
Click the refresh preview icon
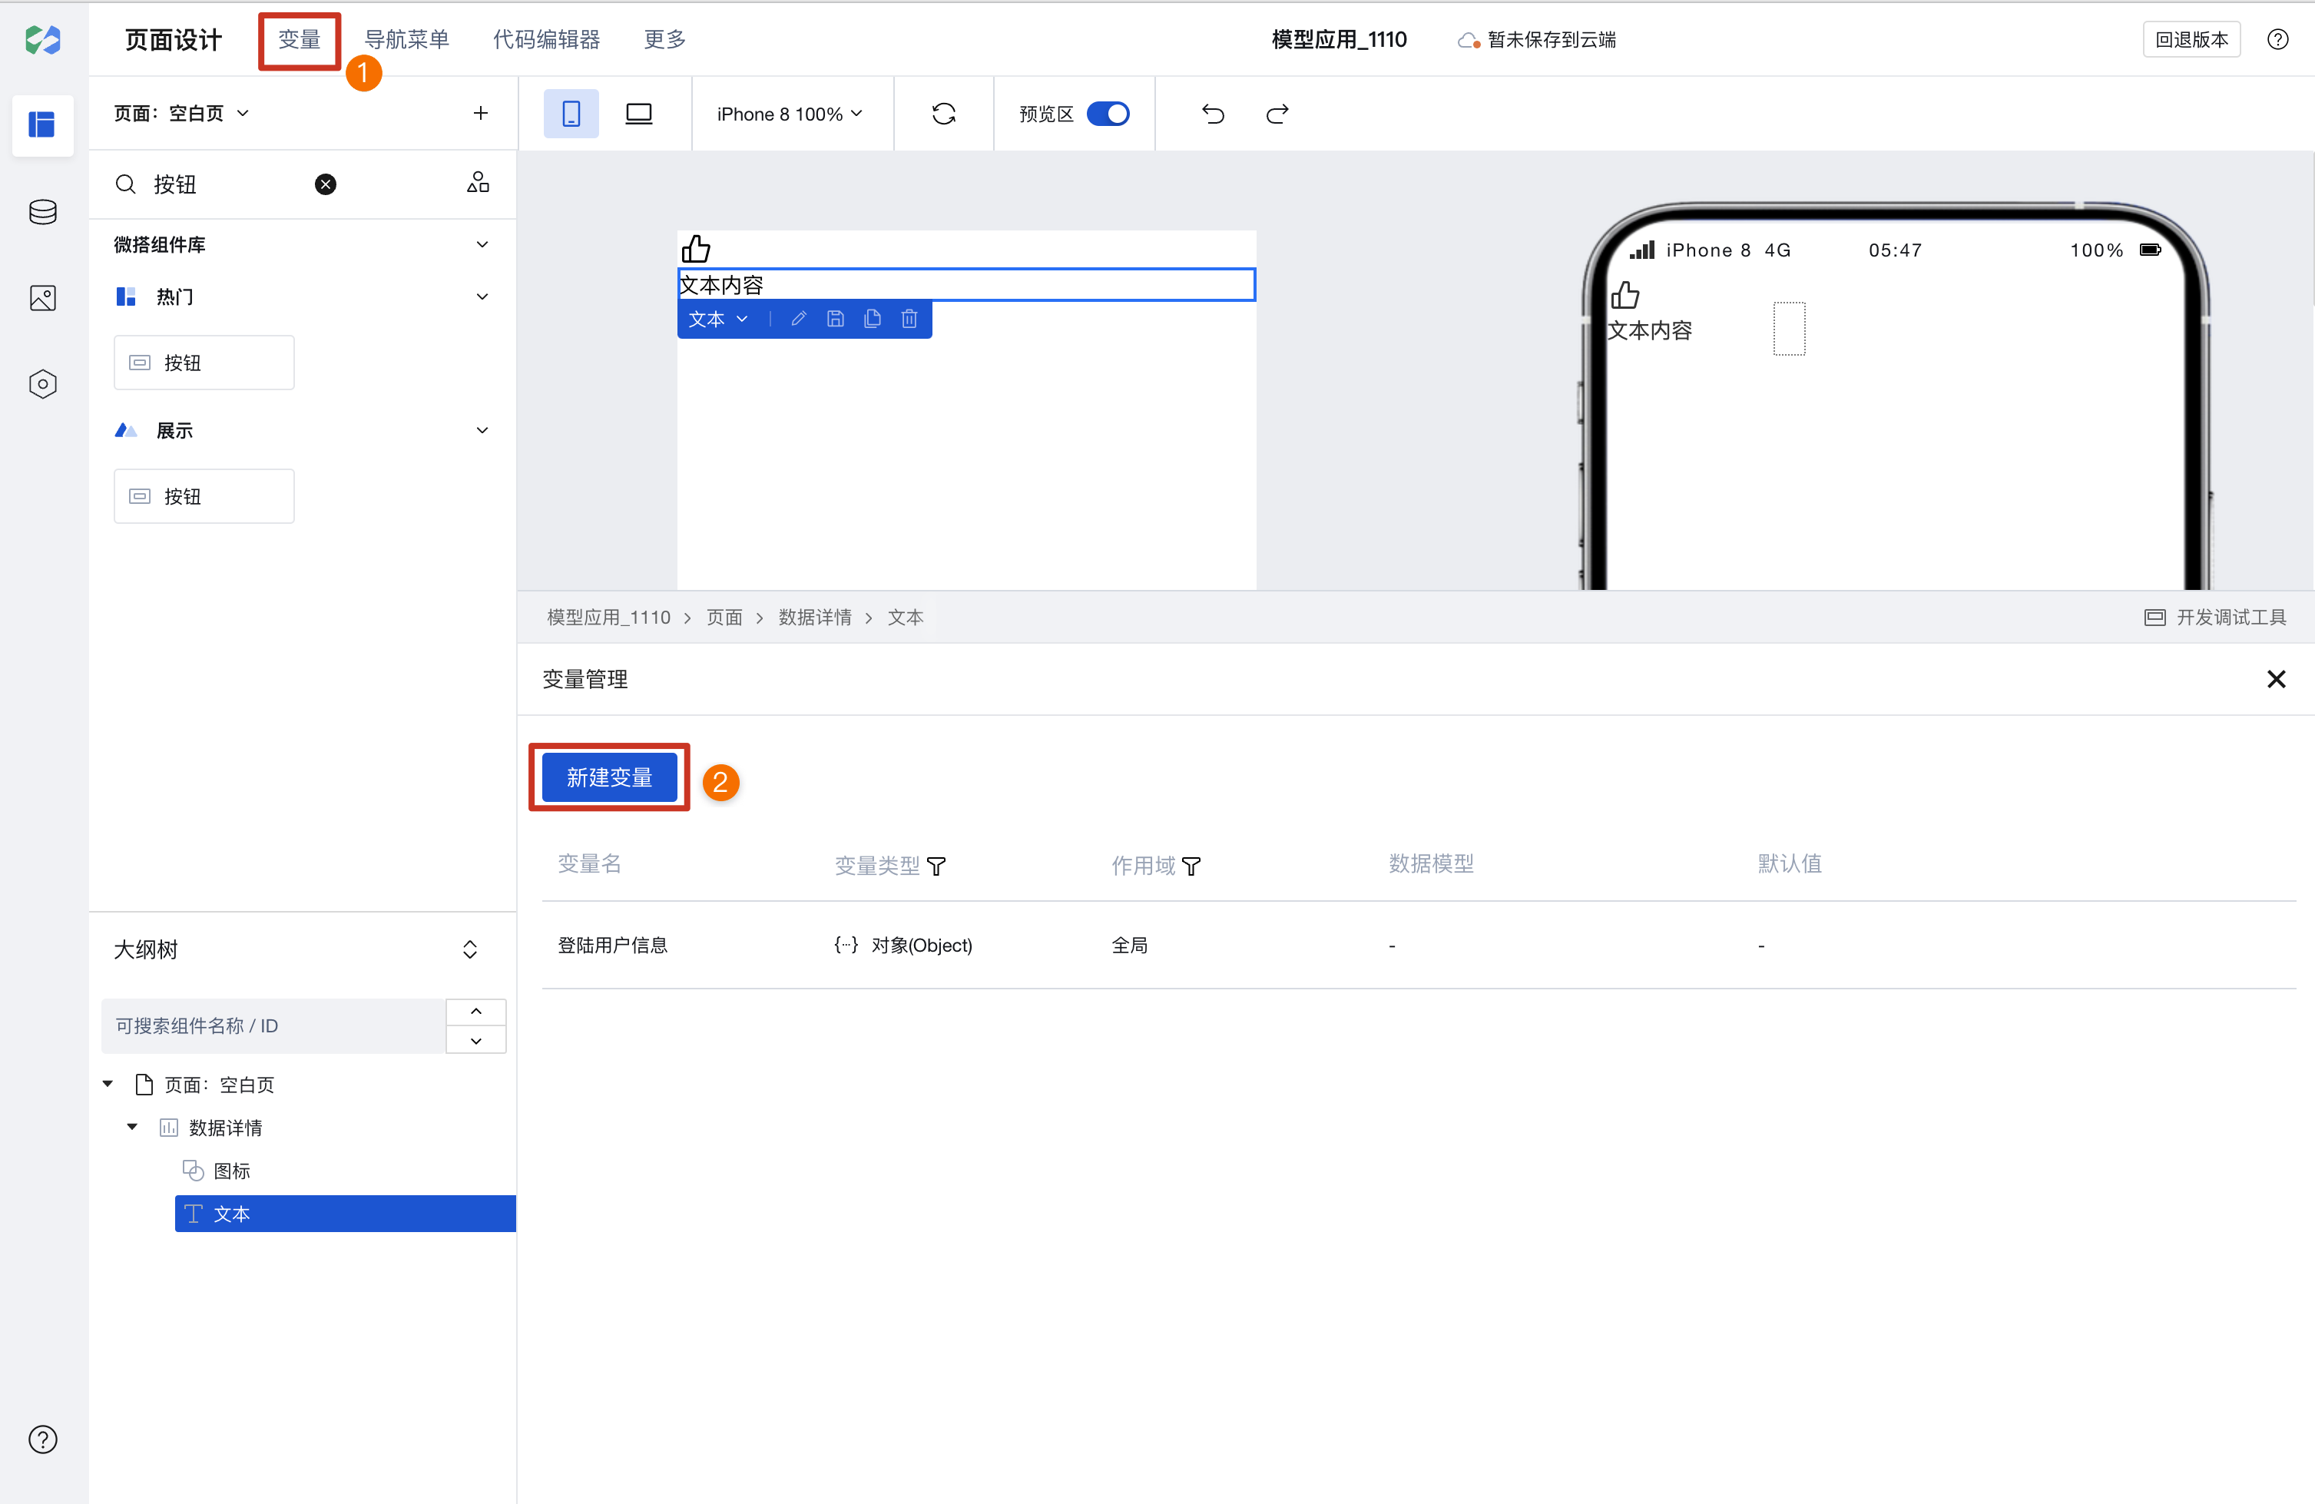tap(943, 114)
